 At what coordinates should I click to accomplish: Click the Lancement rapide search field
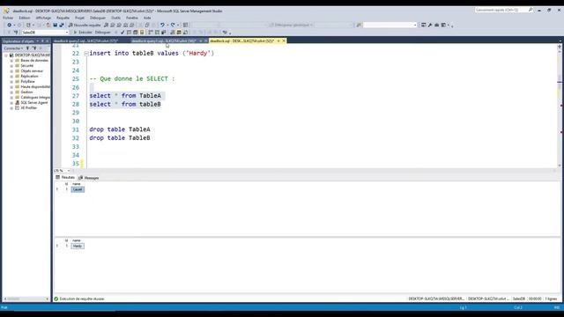[501, 10]
